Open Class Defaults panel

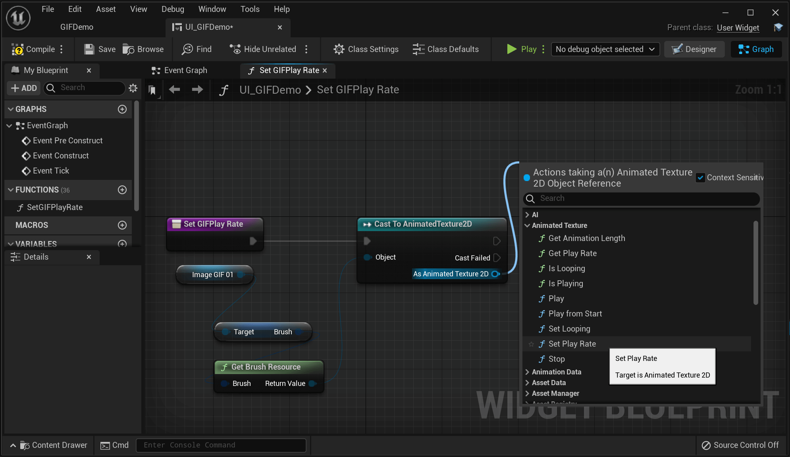[418, 49]
